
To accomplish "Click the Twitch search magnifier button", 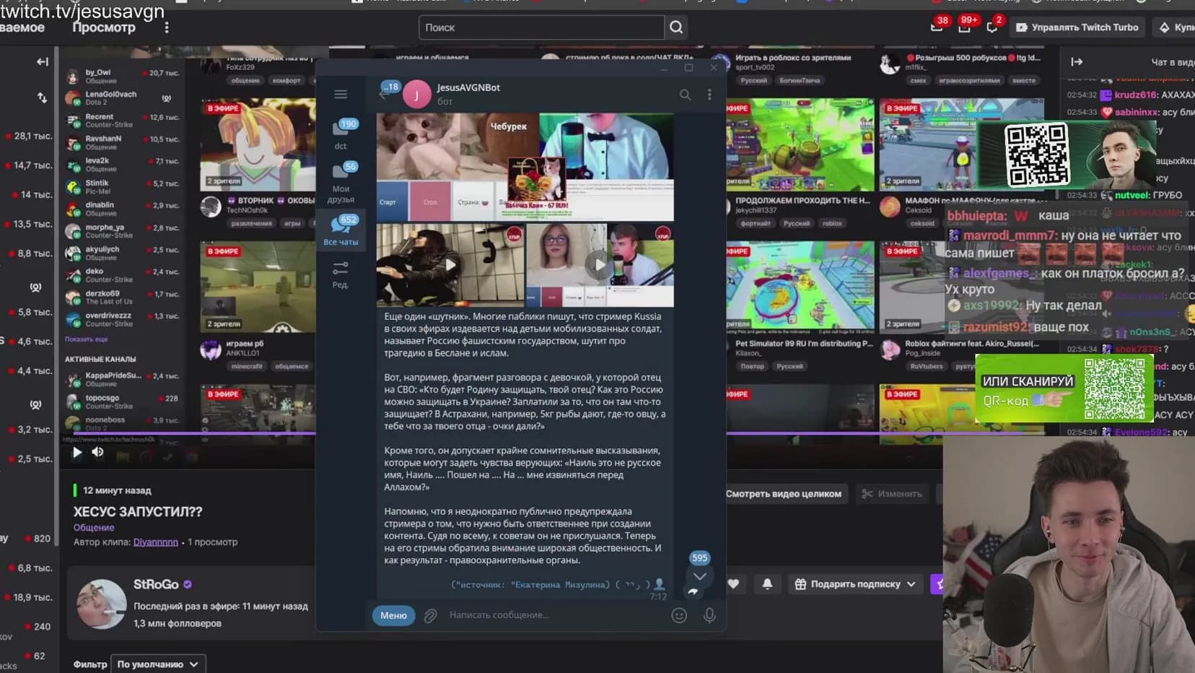I will pyautogui.click(x=676, y=27).
